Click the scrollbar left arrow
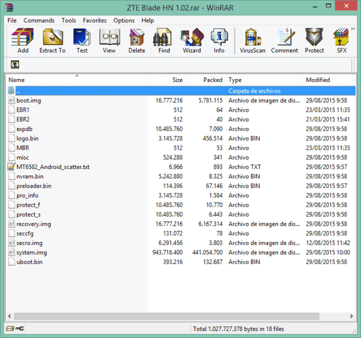361x338 pixels. 10,316
